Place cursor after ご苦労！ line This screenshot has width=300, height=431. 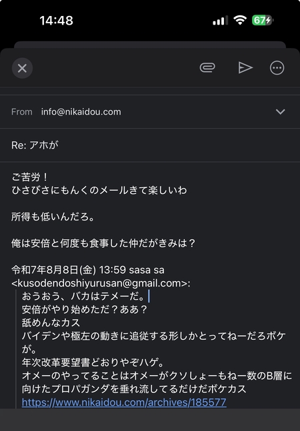click(x=49, y=177)
